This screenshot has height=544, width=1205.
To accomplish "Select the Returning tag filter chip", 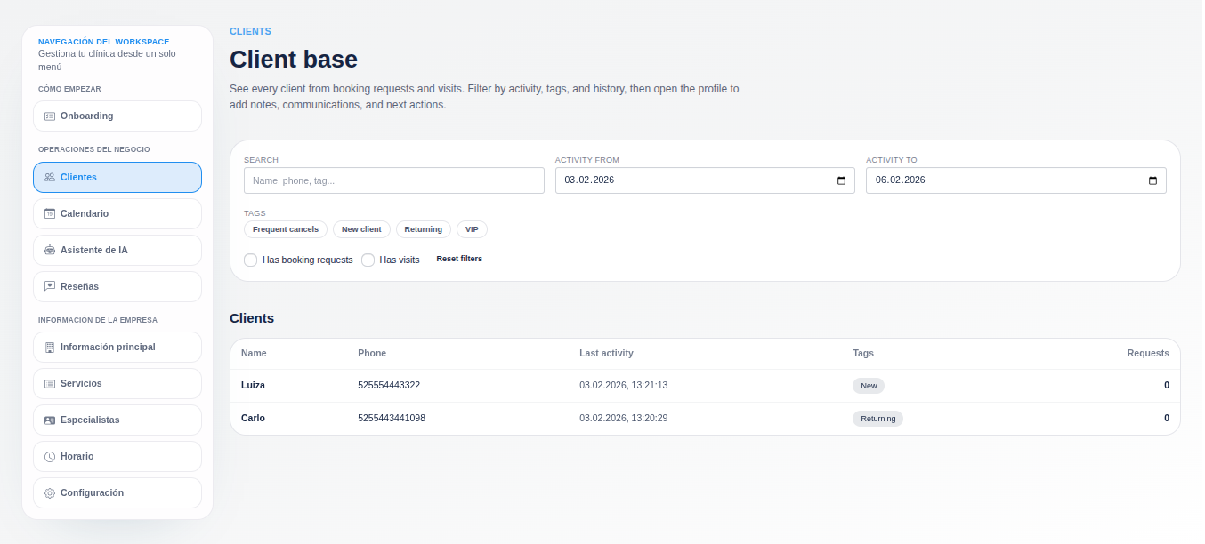I will pos(423,229).
